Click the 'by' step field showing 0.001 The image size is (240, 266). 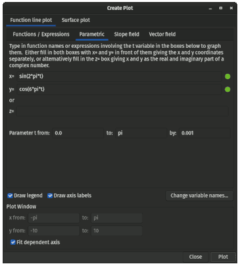click(205, 133)
